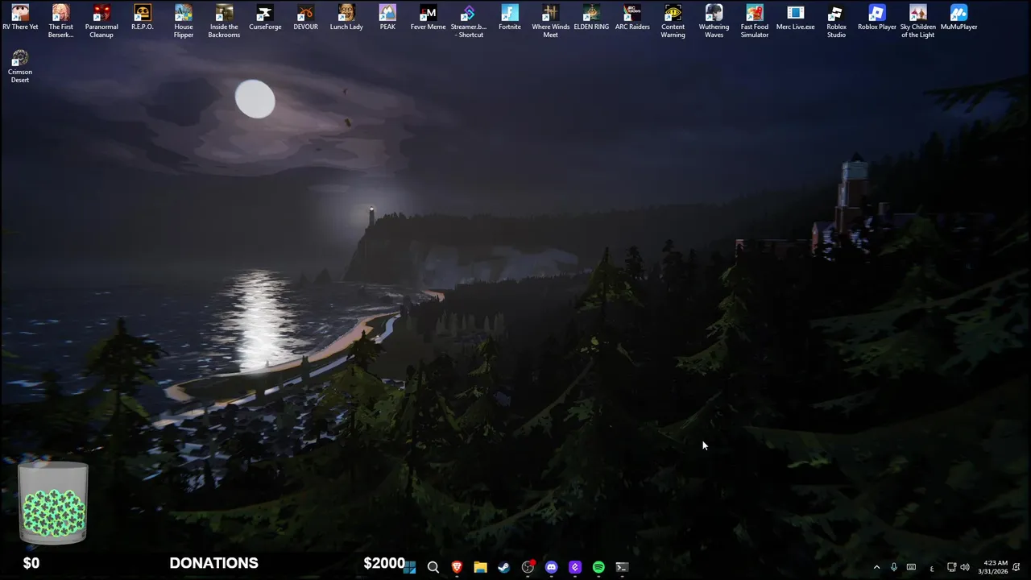1031x580 pixels.
Task: Click the microphone tray icon
Action: coord(894,567)
